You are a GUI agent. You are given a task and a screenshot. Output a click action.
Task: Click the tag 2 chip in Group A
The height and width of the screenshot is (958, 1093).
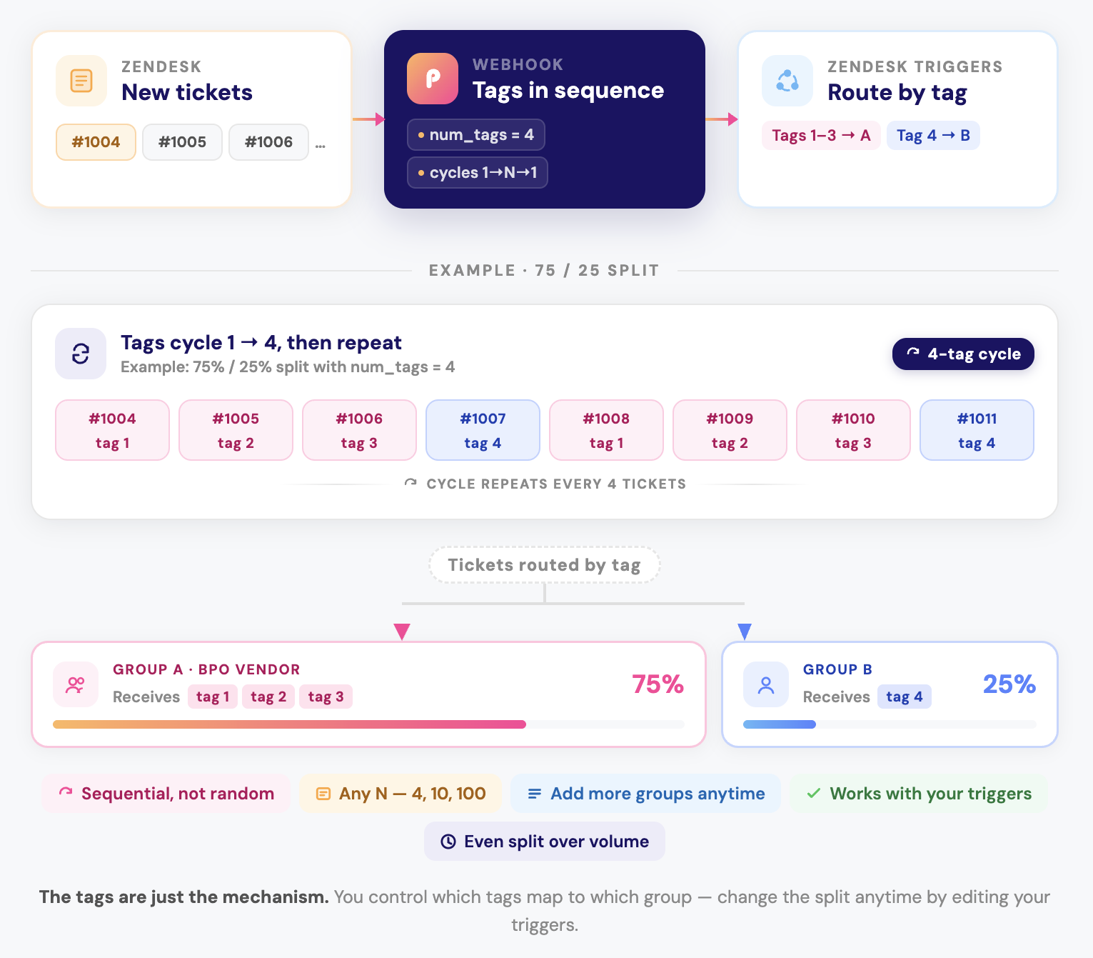pos(268,697)
